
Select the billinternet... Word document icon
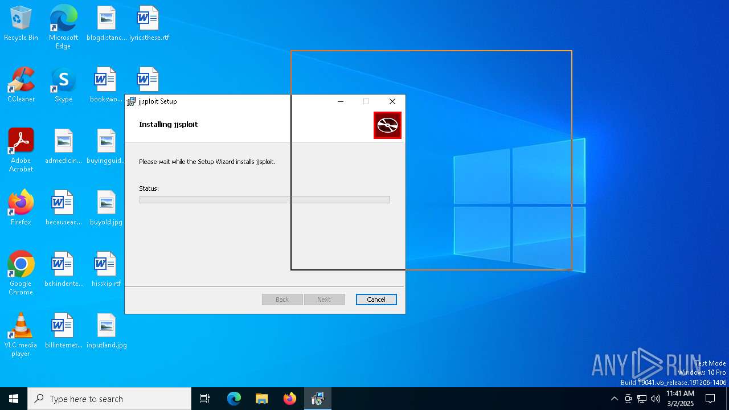pos(63,331)
